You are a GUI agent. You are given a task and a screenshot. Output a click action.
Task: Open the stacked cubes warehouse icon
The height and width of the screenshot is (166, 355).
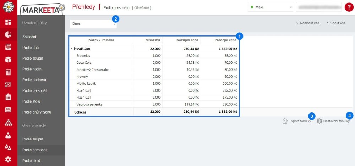pos(8,122)
